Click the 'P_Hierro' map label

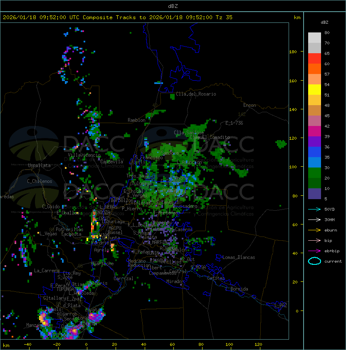(132, 209)
